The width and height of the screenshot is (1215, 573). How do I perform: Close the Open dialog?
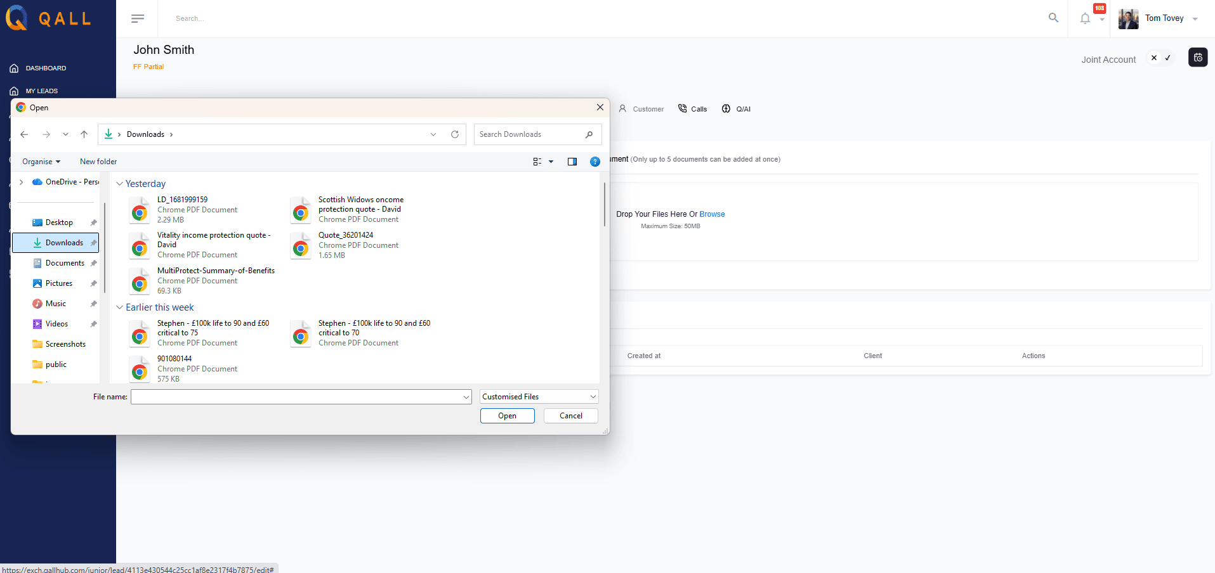point(600,107)
